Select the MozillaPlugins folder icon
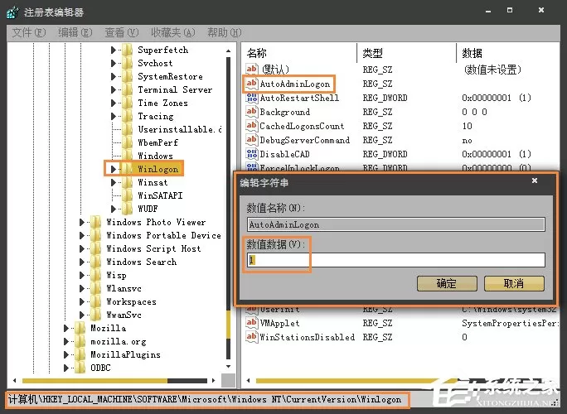The height and width of the screenshot is (414, 567). 80,354
